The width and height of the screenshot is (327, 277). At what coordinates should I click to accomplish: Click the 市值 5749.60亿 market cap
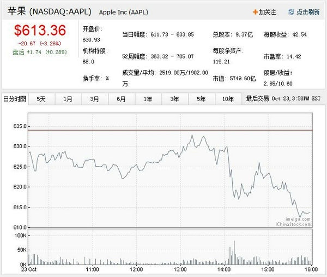coord(234,79)
